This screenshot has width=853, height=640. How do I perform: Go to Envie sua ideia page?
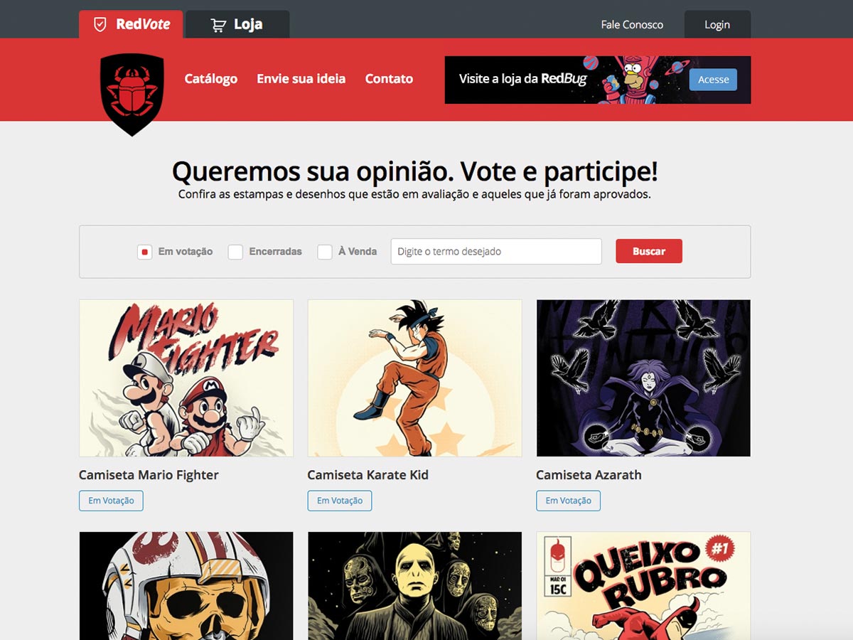[x=301, y=79]
